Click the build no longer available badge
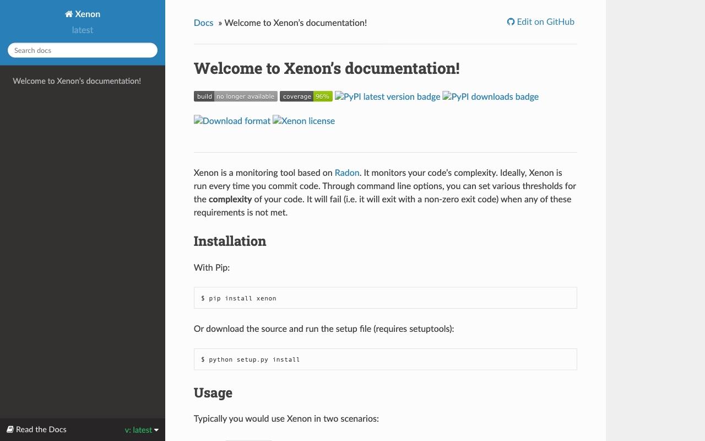 click(236, 96)
